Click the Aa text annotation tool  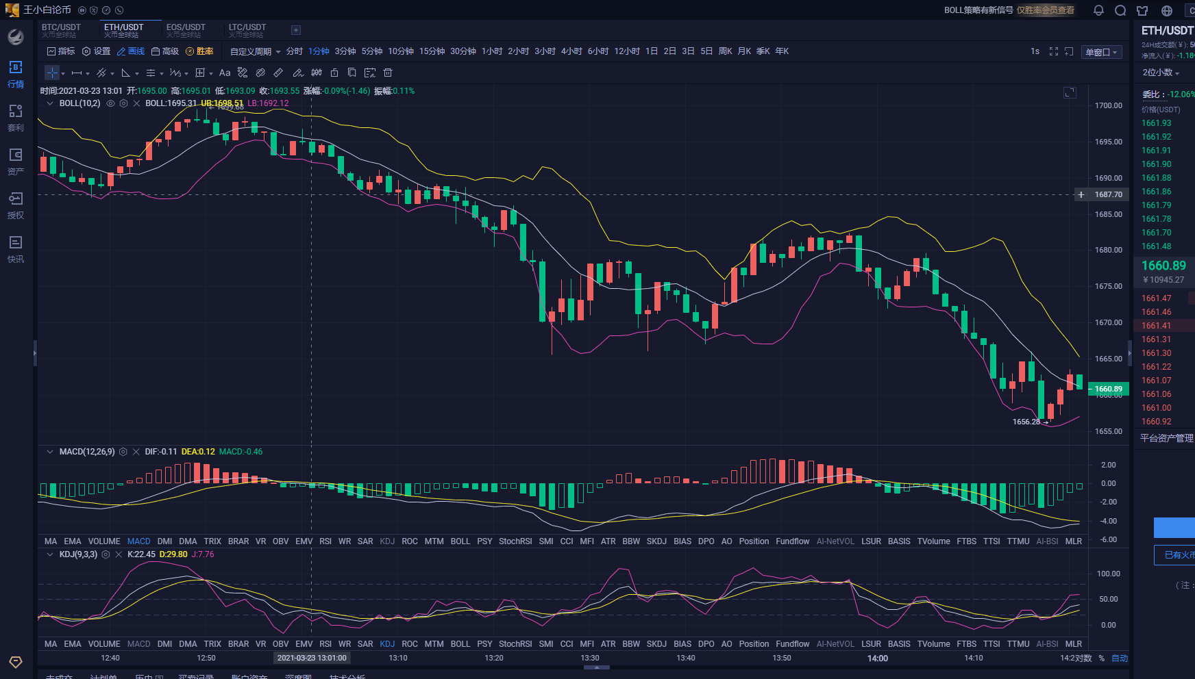[x=225, y=73]
